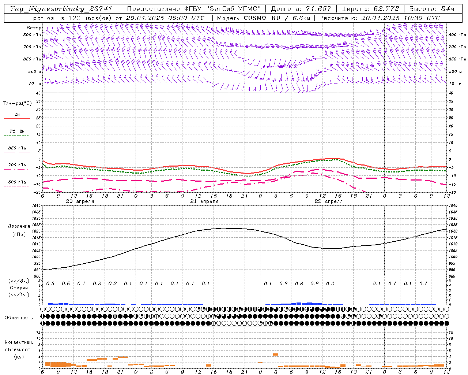
Task: Click the station title Yug_Nignesortimky_23741
Action: tap(61, 9)
